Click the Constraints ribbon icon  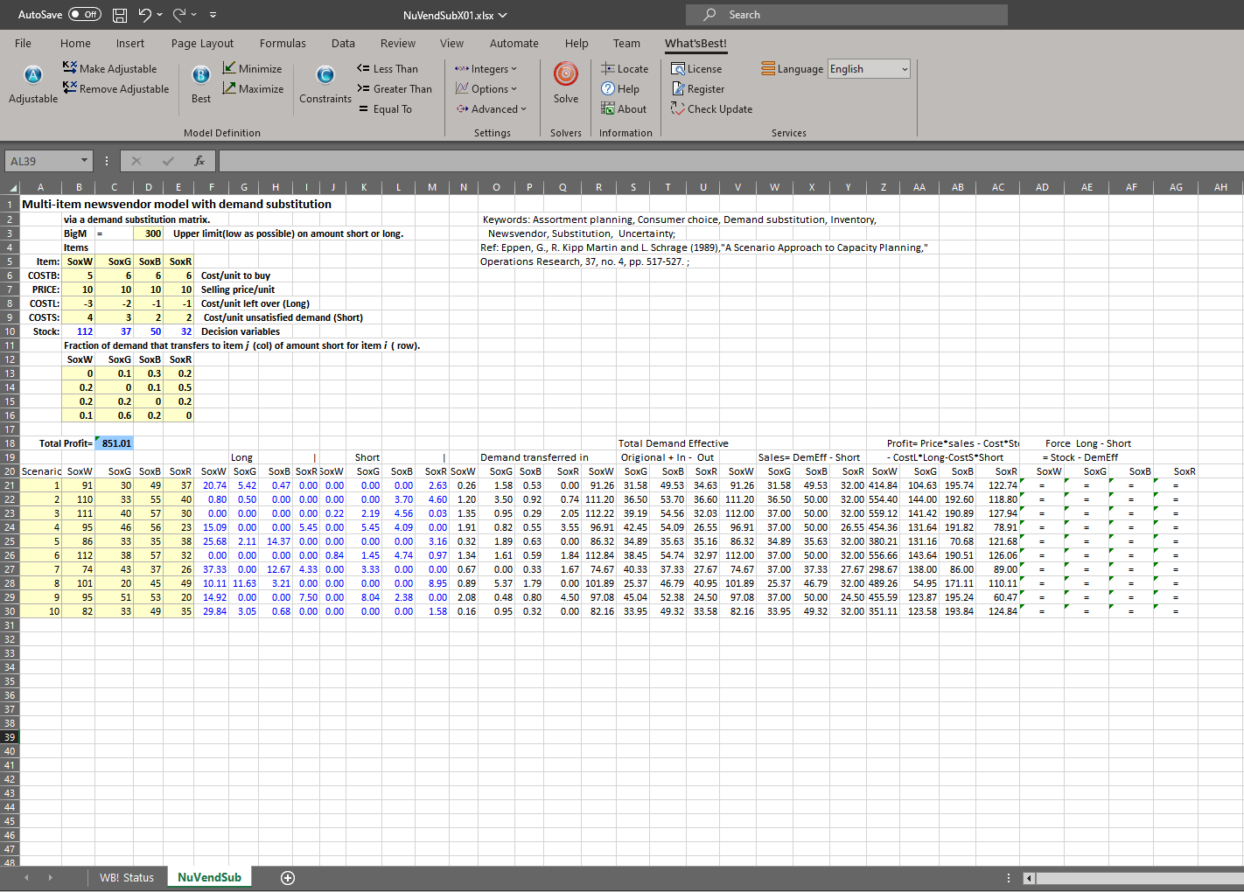coord(325,76)
